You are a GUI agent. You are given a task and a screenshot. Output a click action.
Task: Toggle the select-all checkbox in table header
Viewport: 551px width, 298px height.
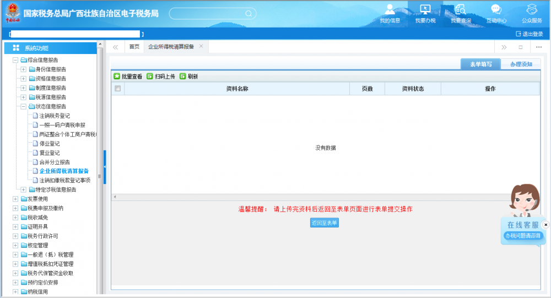(117, 89)
